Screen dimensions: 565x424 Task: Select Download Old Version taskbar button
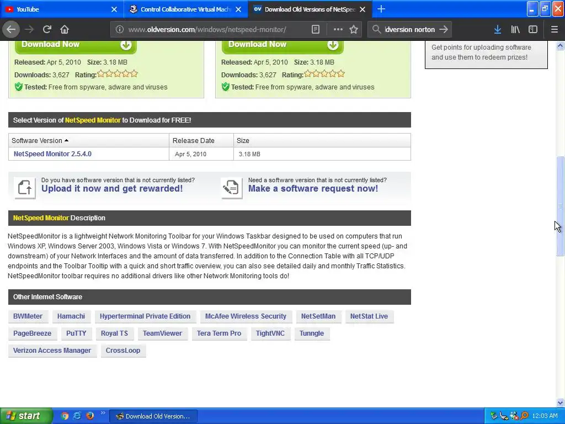coord(153,416)
